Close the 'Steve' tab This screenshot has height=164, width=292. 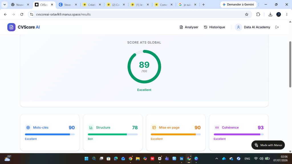[76, 5]
